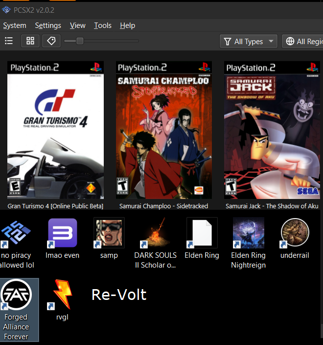Open the Help menu

(127, 25)
